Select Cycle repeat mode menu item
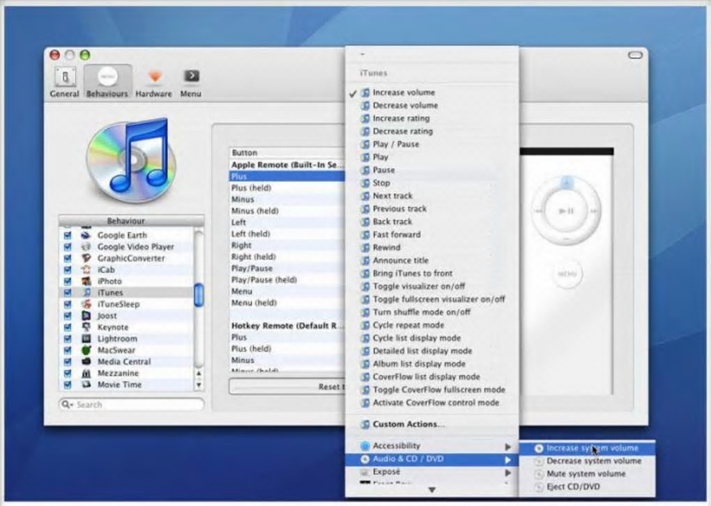This screenshot has height=506, width=711. [431, 326]
